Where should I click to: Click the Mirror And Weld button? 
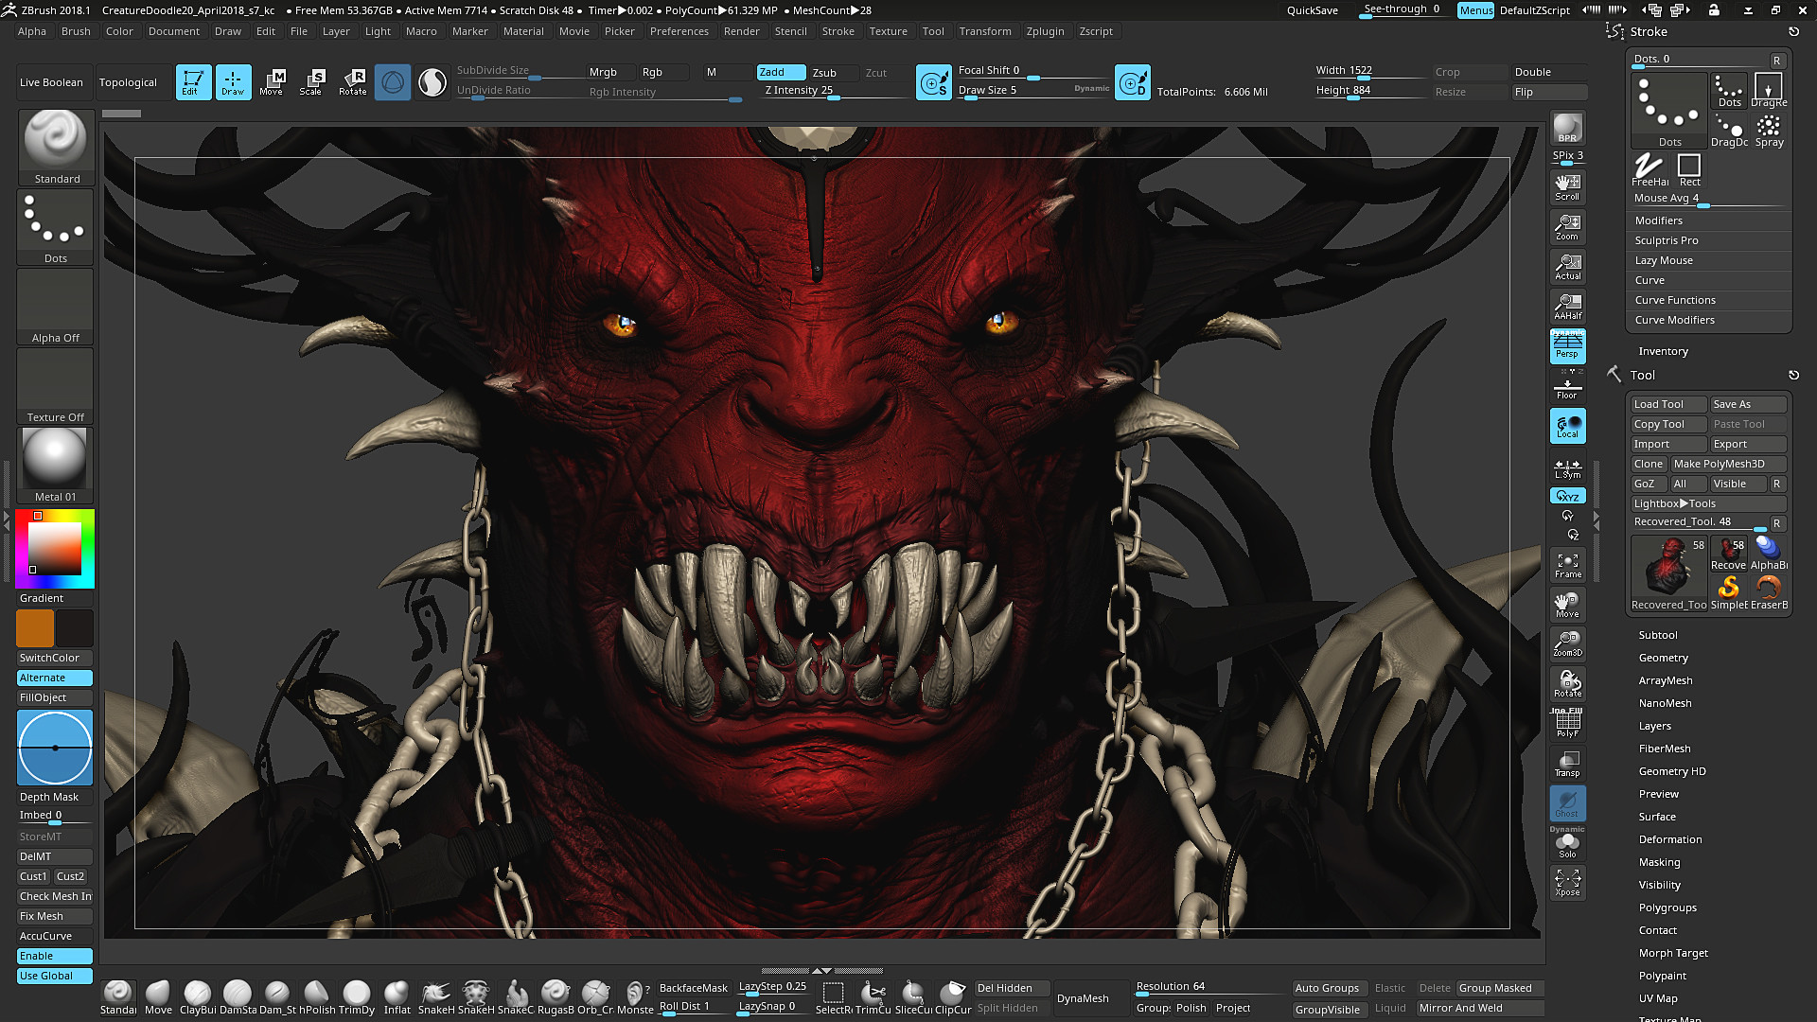click(x=1479, y=1008)
